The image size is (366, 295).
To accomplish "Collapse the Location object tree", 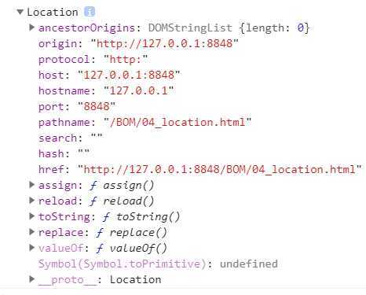I will tap(20, 12).
